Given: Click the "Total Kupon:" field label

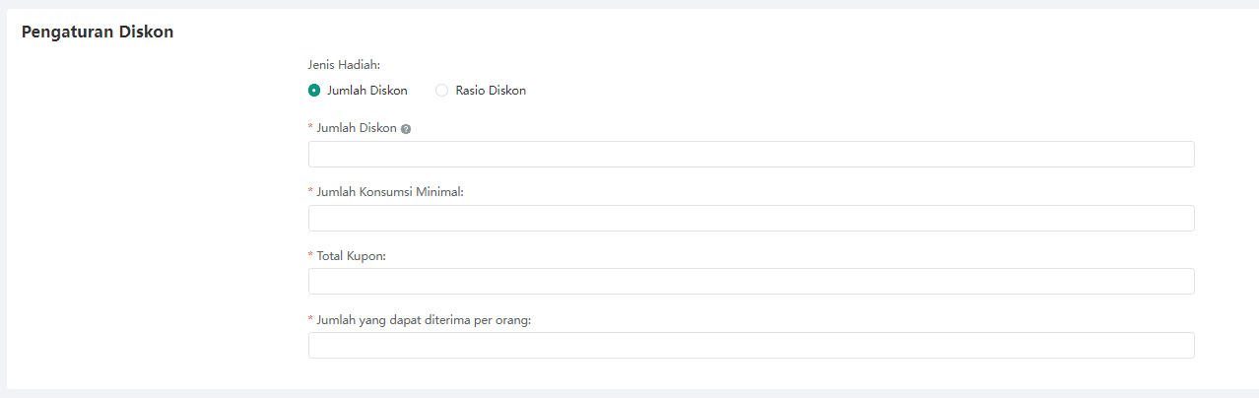Looking at the screenshot, I should (x=352, y=256).
